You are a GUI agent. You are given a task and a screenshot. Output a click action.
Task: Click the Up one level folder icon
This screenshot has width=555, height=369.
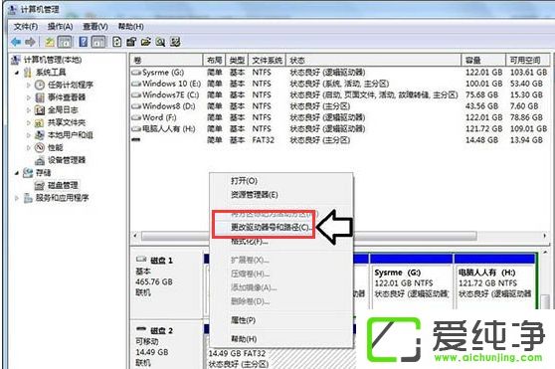pos(50,42)
